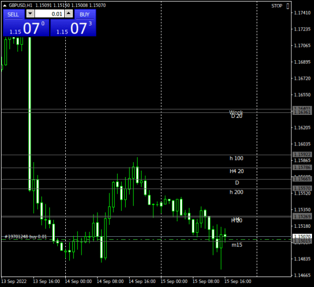Click the 15 Sep 00:00 time label
This screenshot has height=287, width=314.
[x=174, y=281]
